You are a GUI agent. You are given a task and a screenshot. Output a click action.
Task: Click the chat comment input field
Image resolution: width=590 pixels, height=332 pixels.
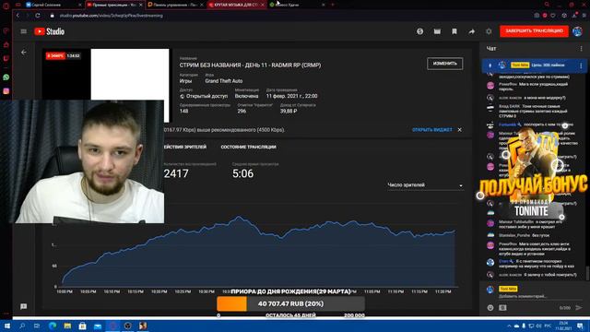[535, 296]
